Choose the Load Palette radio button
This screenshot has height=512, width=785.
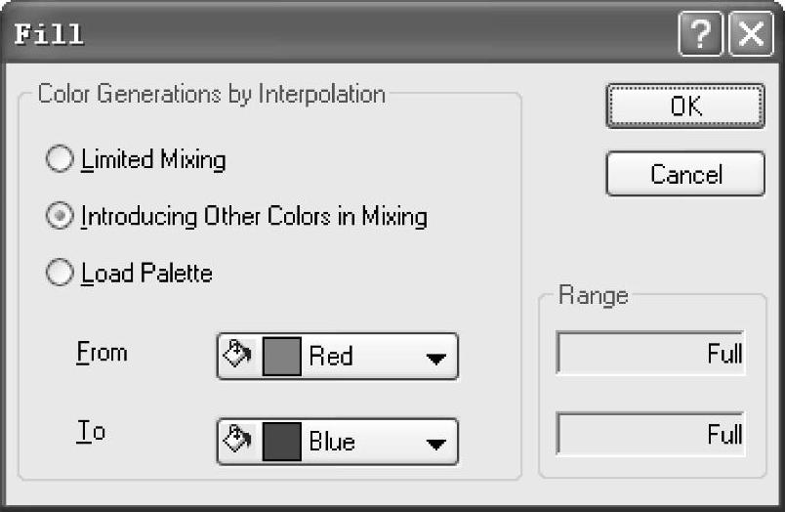point(61,274)
